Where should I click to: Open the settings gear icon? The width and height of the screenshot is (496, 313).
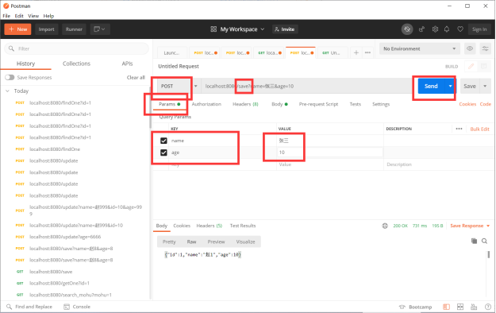435,29
